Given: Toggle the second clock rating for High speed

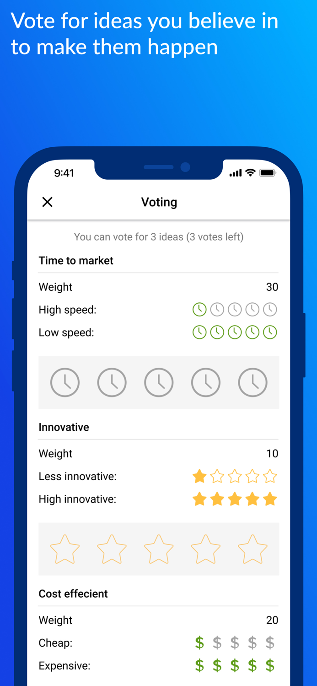Looking at the screenshot, I should click(x=217, y=309).
